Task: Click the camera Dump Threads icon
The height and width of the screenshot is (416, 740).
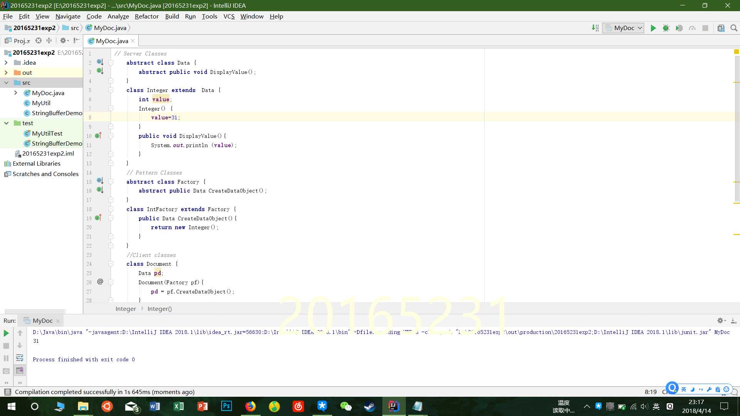Action: [x=6, y=371]
